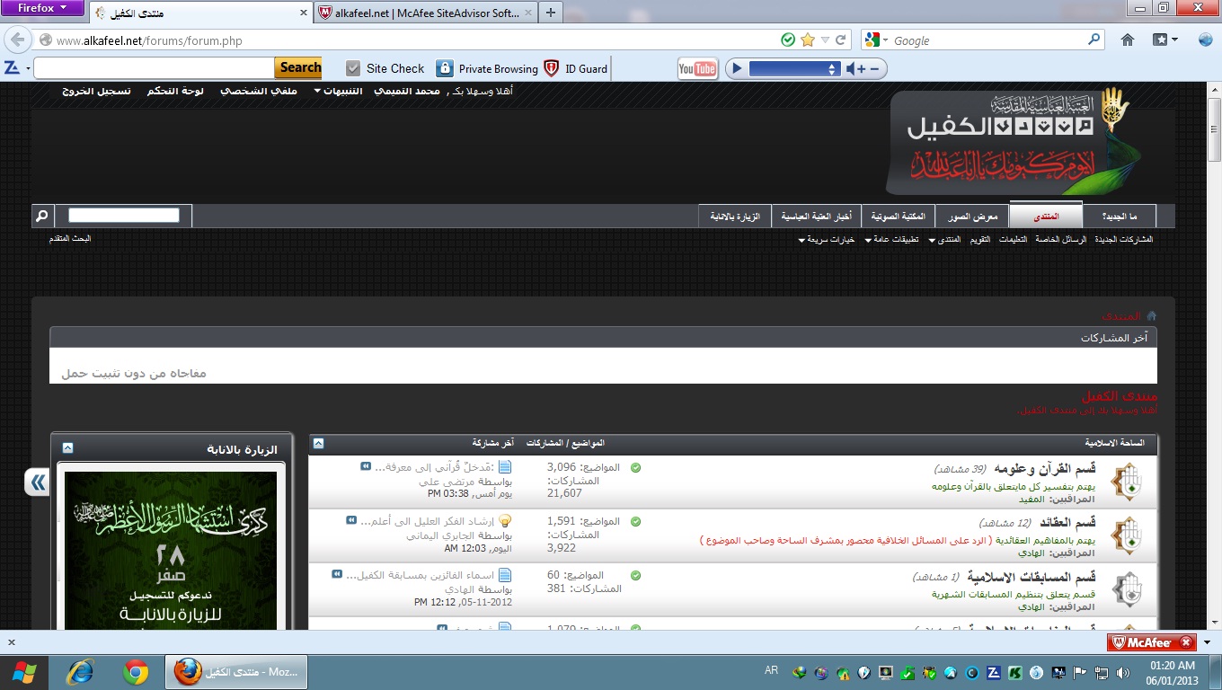Viewport: 1222px width, 690px height.
Task: Click the magnifier in Google search box
Action: pyautogui.click(x=1094, y=40)
